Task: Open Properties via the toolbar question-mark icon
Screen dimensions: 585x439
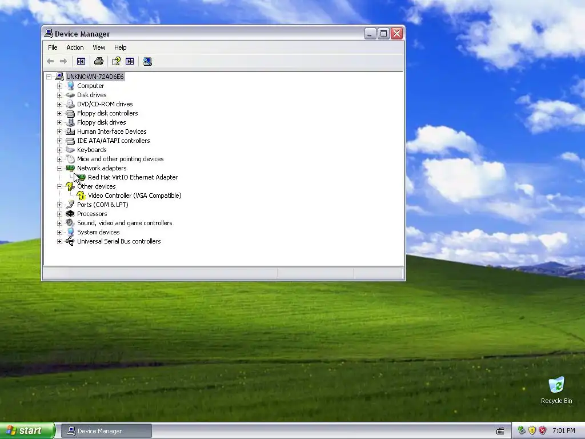Action: point(117,61)
